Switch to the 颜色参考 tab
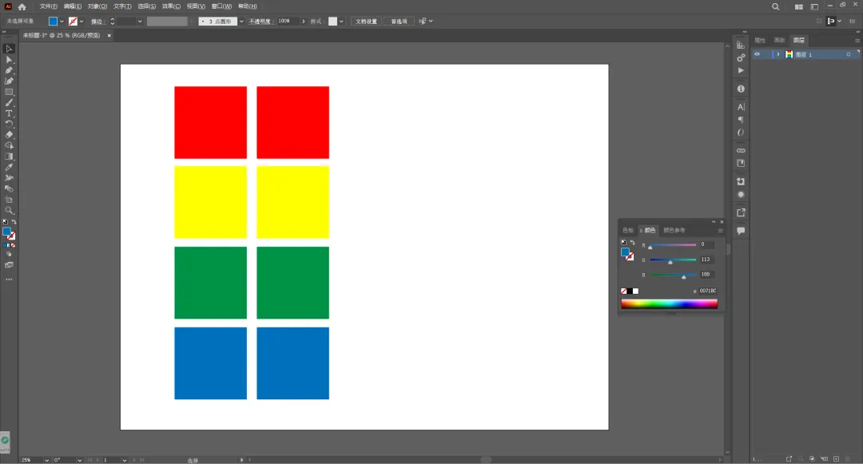The height and width of the screenshot is (464, 863). click(674, 230)
